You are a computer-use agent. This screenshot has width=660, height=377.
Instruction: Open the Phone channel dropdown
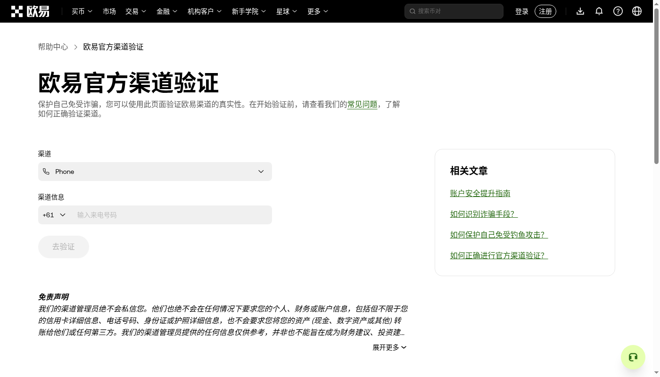point(155,172)
